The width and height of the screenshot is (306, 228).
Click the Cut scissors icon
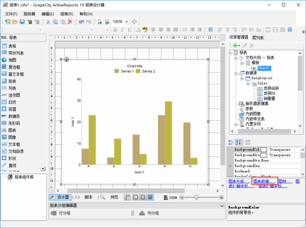[48, 22]
